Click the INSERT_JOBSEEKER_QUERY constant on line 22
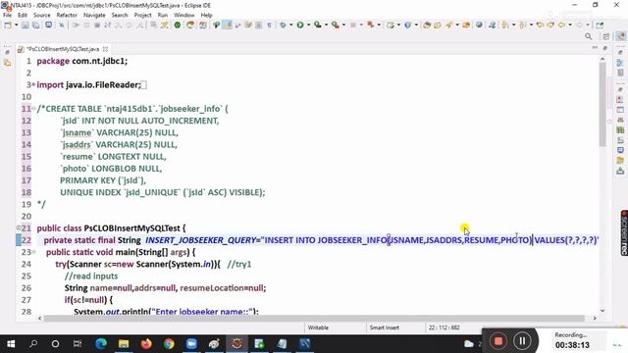 [200, 240]
